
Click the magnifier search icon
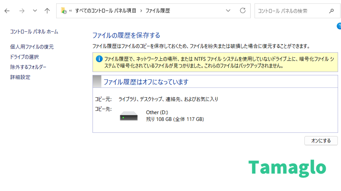(x=332, y=11)
